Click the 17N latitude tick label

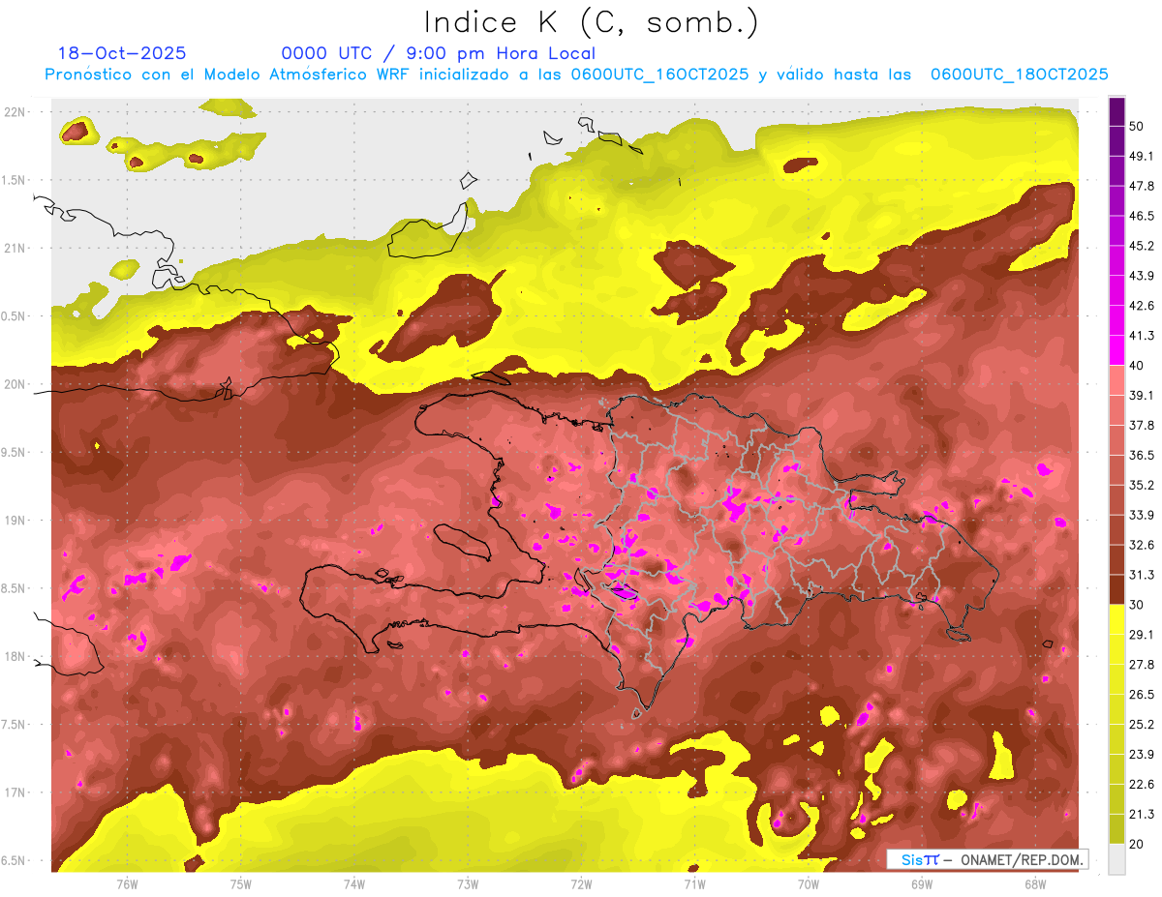tap(15, 792)
